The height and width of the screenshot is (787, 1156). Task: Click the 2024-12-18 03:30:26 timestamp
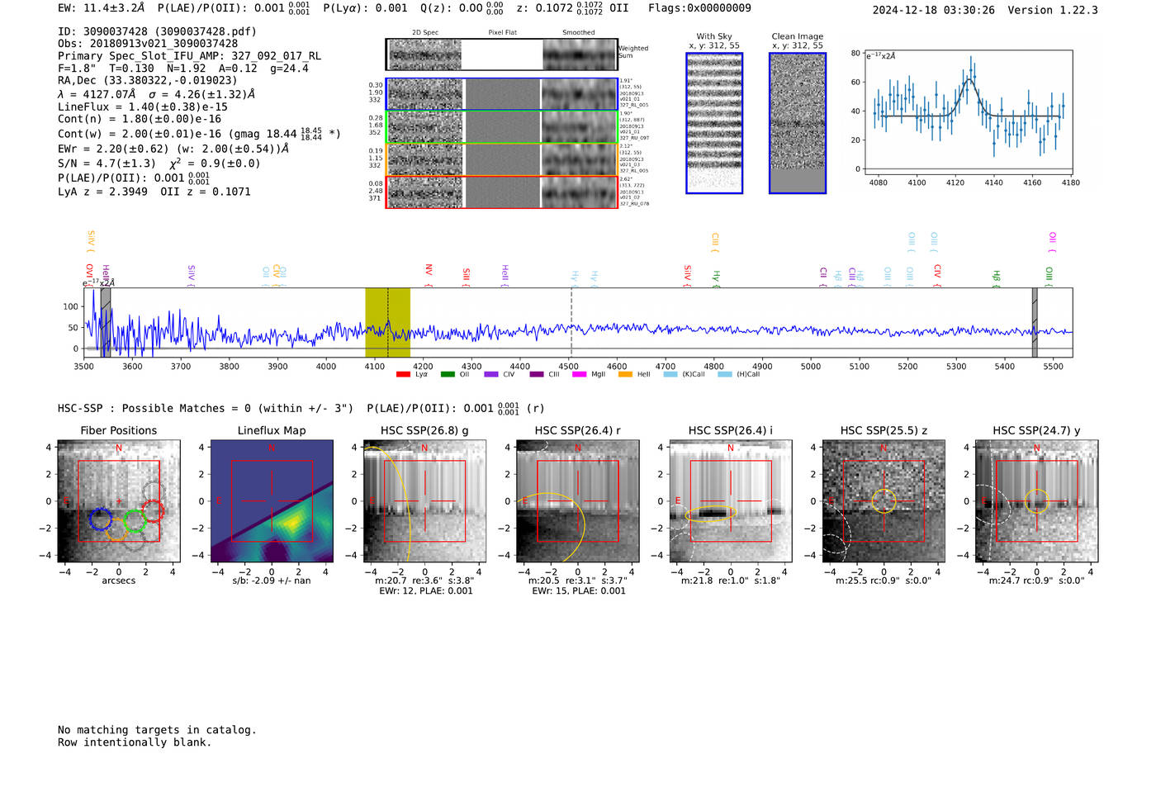934,11
